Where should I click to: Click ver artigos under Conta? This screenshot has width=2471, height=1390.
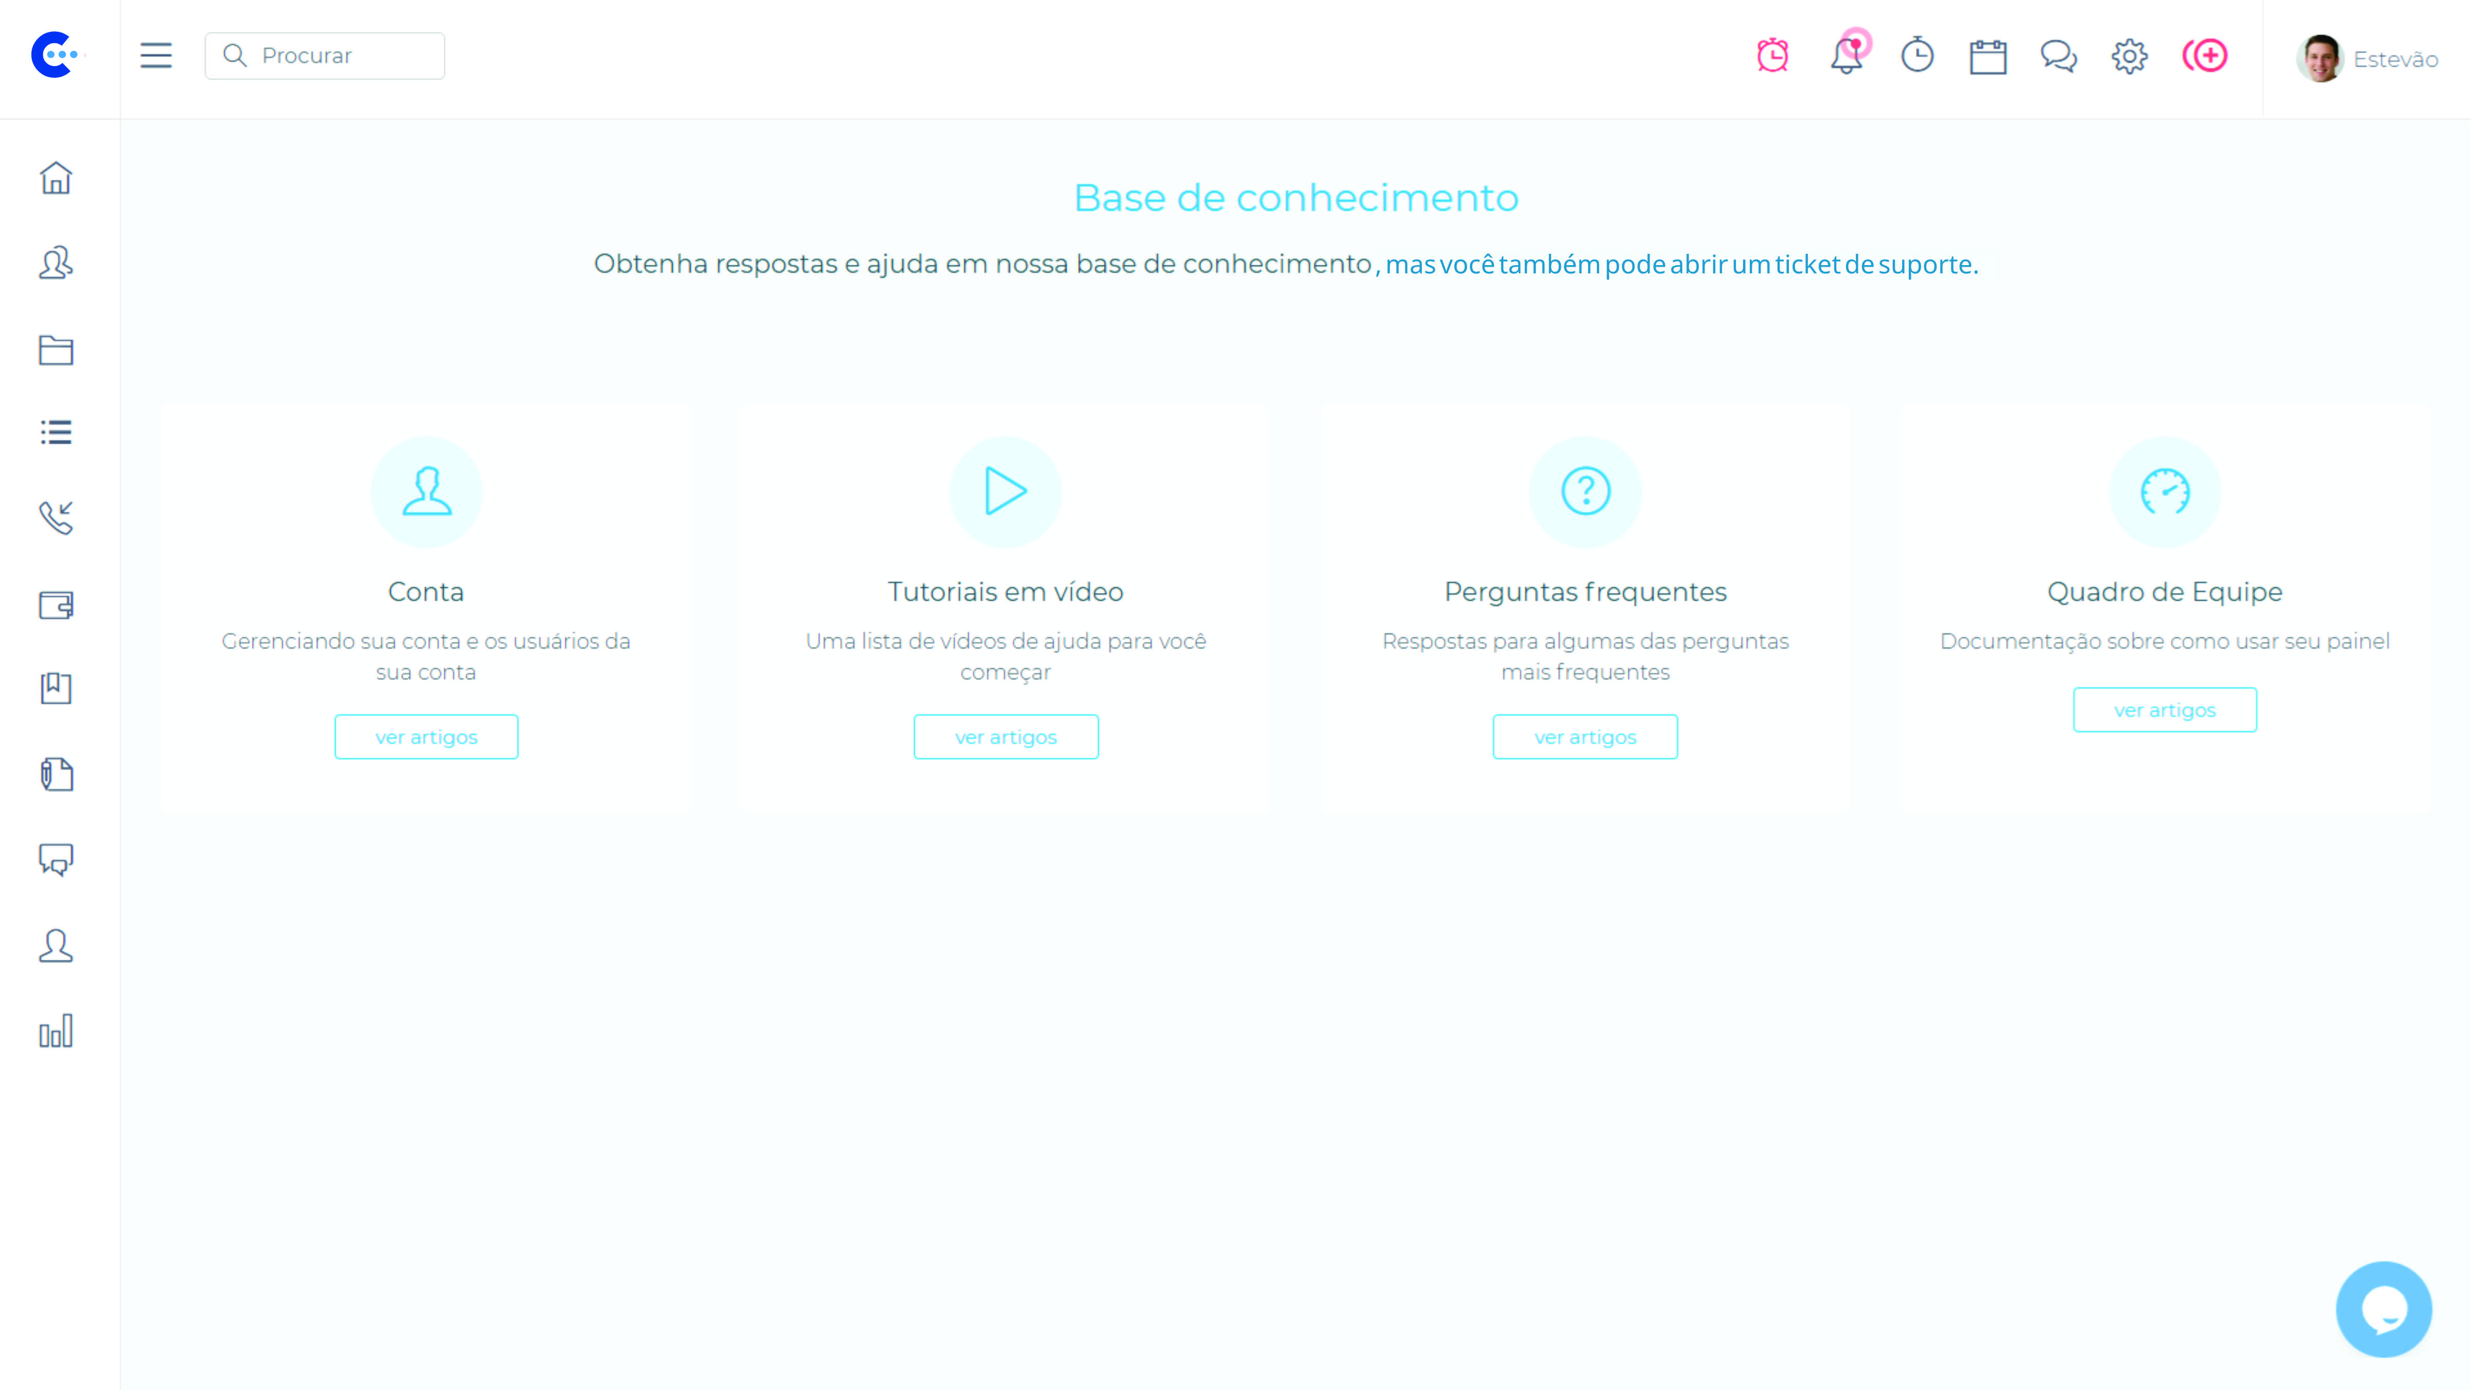click(x=426, y=737)
